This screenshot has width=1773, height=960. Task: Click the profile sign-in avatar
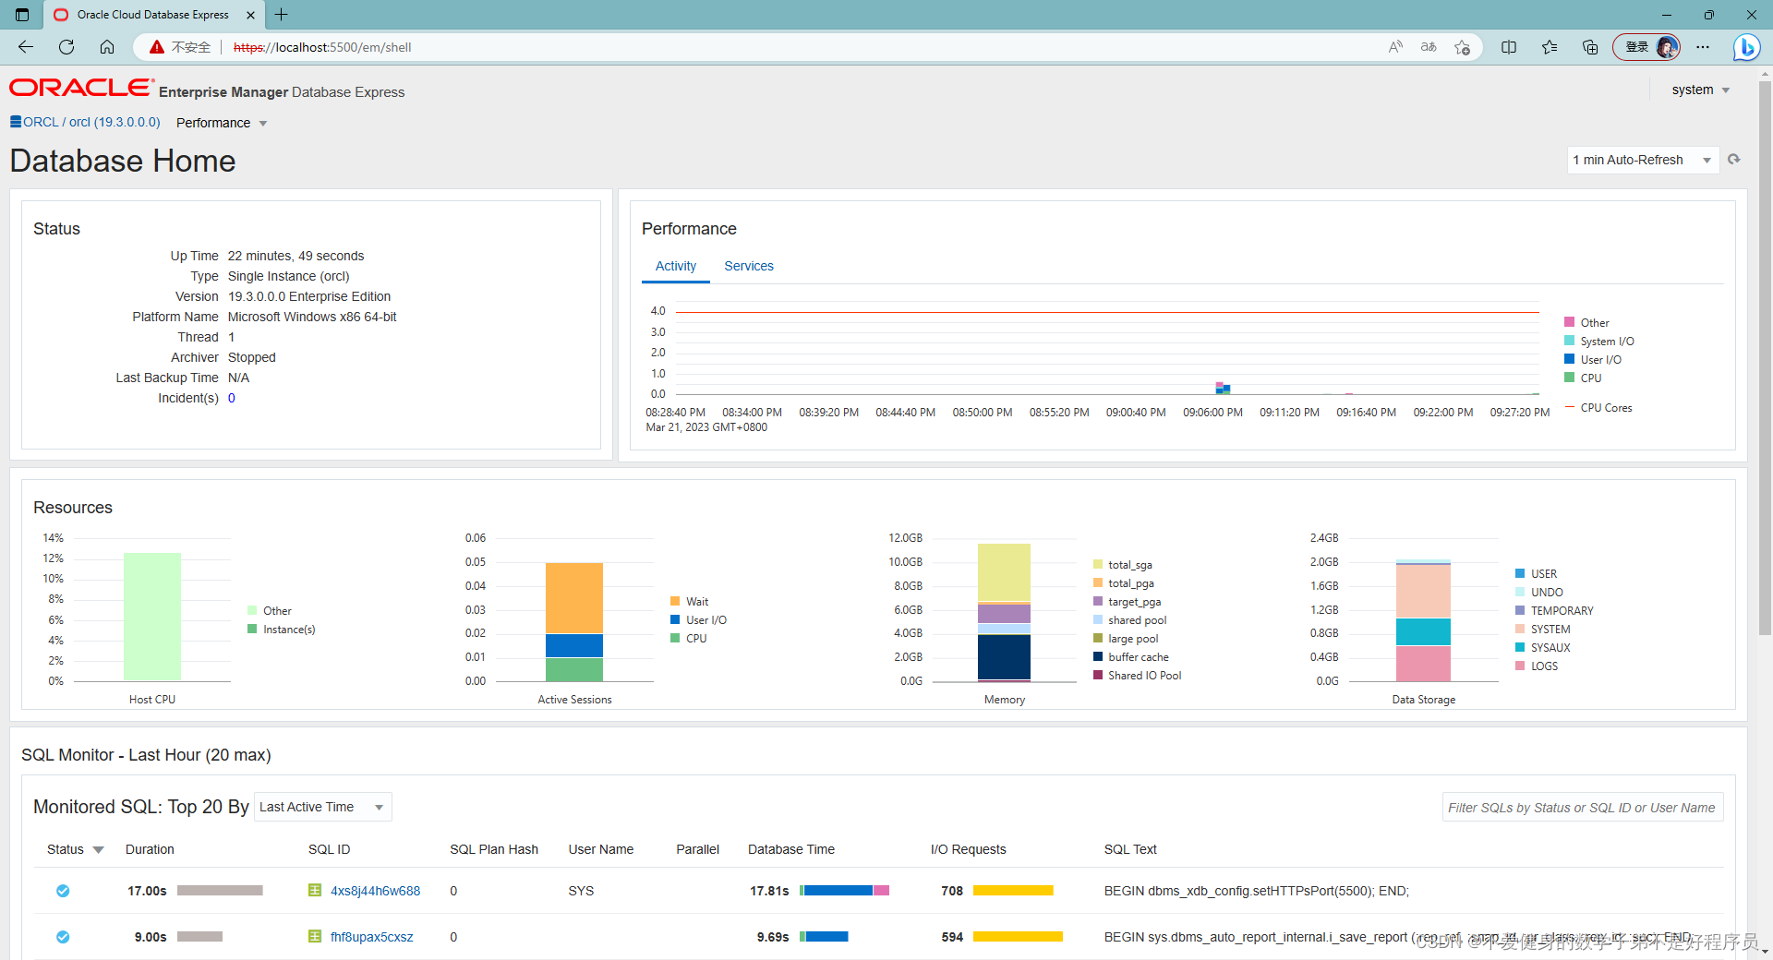click(x=1646, y=47)
